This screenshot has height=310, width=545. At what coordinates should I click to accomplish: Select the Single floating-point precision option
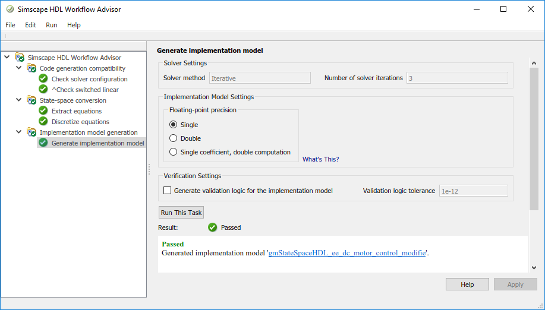[174, 125]
